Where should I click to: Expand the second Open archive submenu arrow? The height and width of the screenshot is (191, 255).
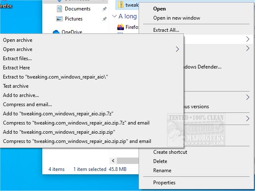[178, 49]
